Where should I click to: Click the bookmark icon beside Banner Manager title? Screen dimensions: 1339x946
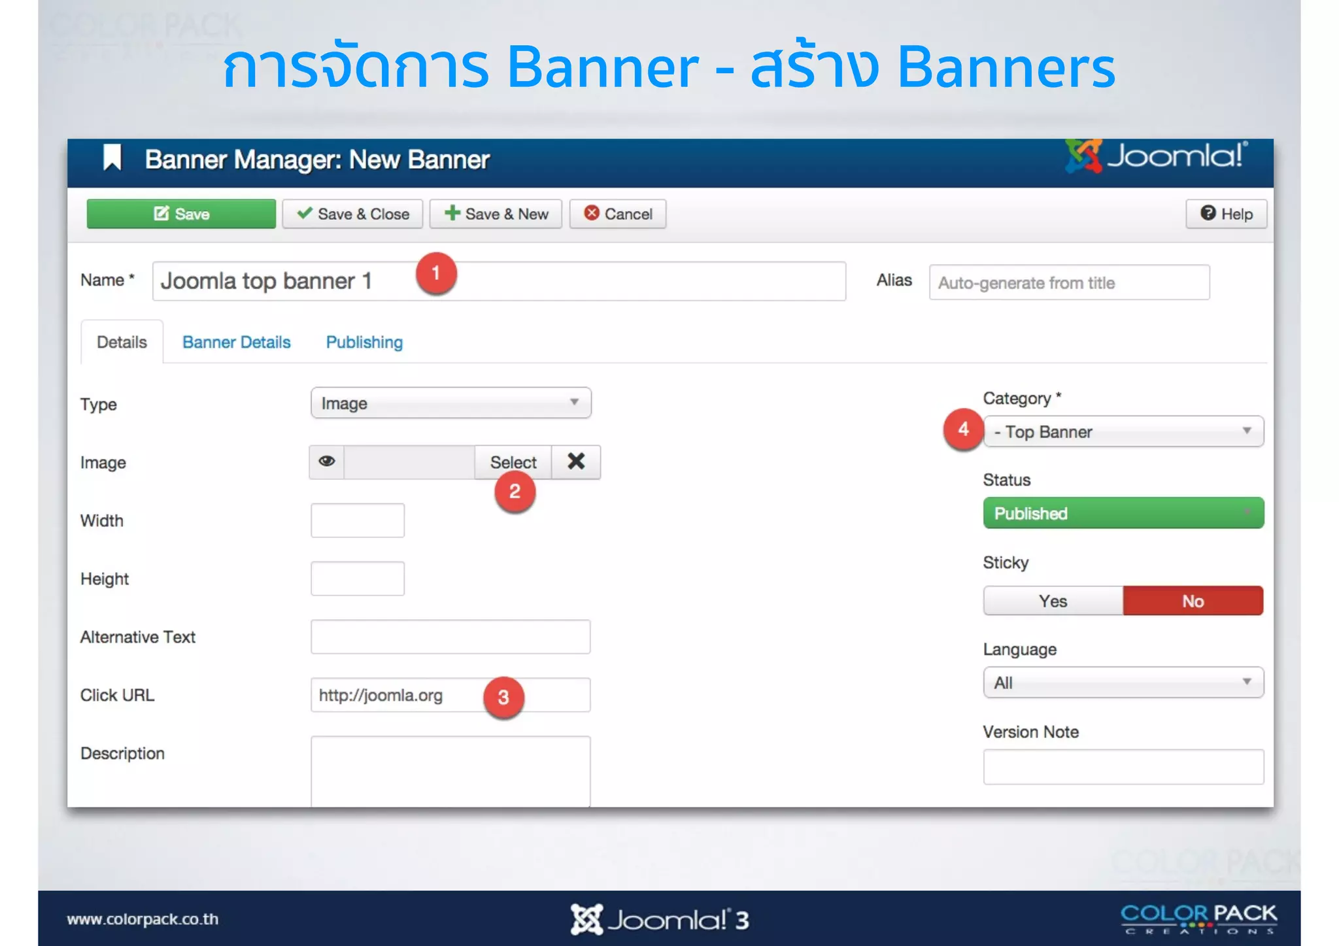112,158
